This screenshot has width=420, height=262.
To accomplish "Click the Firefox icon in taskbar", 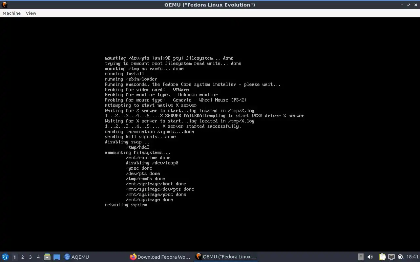I will click(133, 257).
